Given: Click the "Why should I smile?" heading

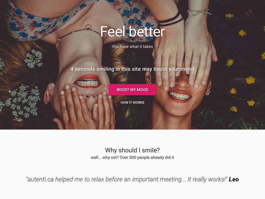Looking at the screenshot, I should pyautogui.click(x=132, y=150).
